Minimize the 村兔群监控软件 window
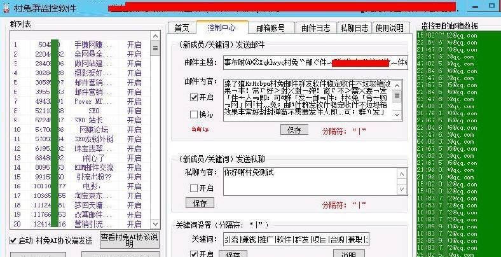 [475, 7]
